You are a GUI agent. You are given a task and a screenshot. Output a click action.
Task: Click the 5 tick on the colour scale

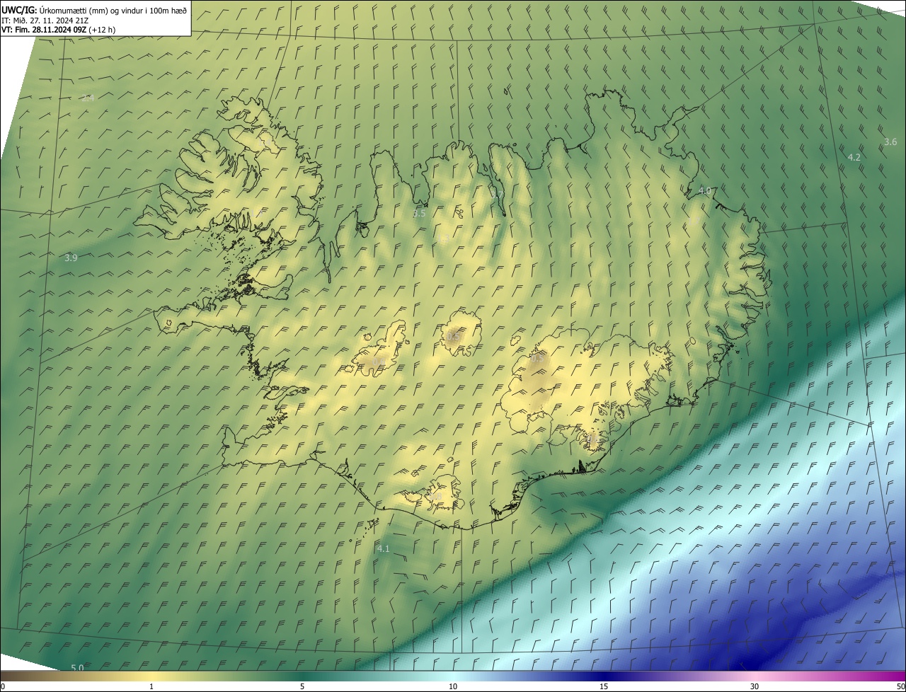(x=302, y=686)
